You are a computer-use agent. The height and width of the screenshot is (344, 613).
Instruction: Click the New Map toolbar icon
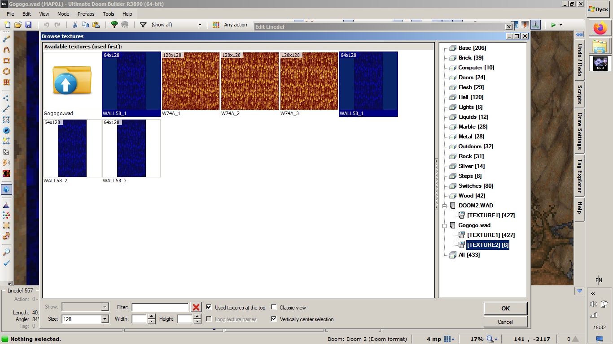[x=7, y=25]
